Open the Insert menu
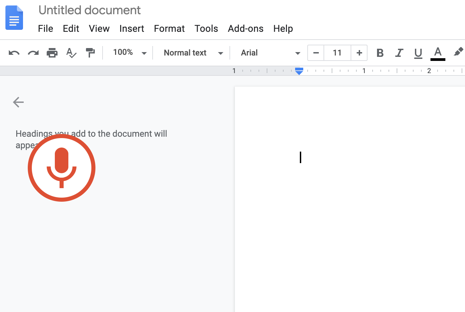 [x=132, y=28]
